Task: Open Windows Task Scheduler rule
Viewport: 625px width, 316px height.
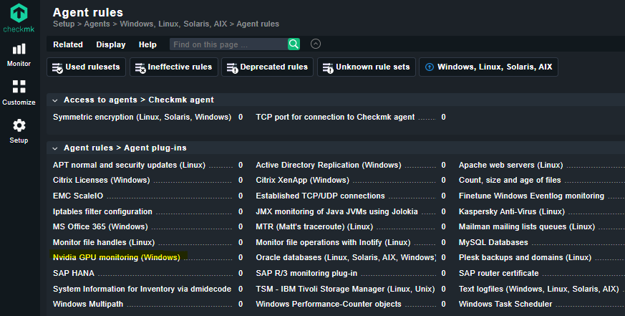Action: (505, 304)
